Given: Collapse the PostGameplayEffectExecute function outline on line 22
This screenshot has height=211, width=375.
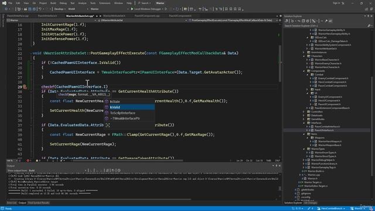Looking at the screenshot, I should click(x=31, y=53).
